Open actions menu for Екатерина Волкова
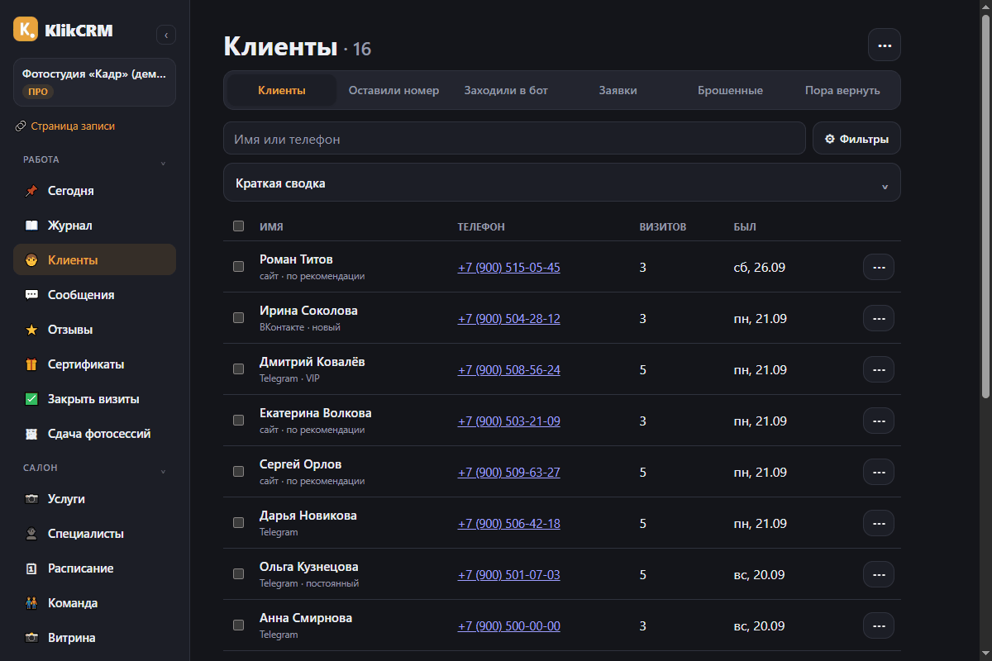 [879, 421]
